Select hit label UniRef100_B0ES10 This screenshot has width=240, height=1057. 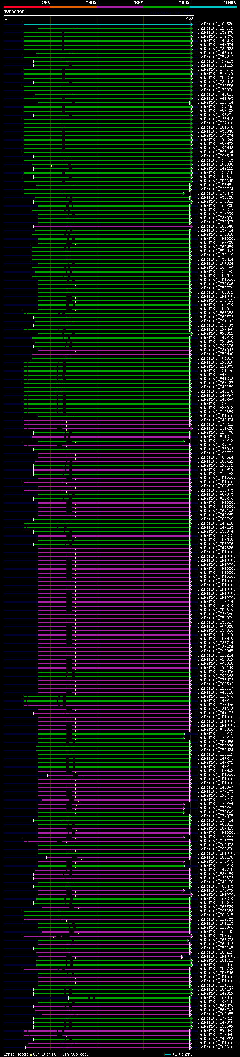point(215,1047)
